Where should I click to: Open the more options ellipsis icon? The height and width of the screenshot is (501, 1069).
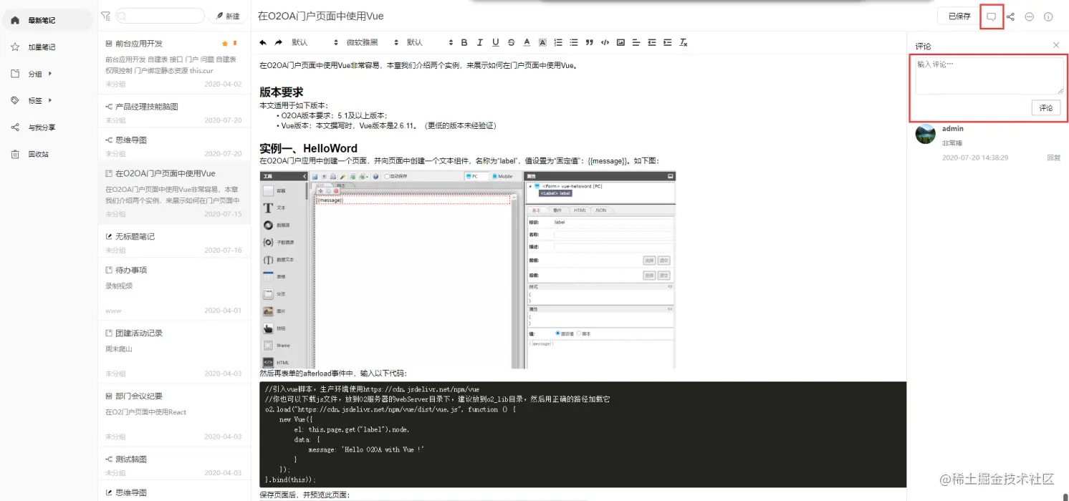tap(1030, 16)
